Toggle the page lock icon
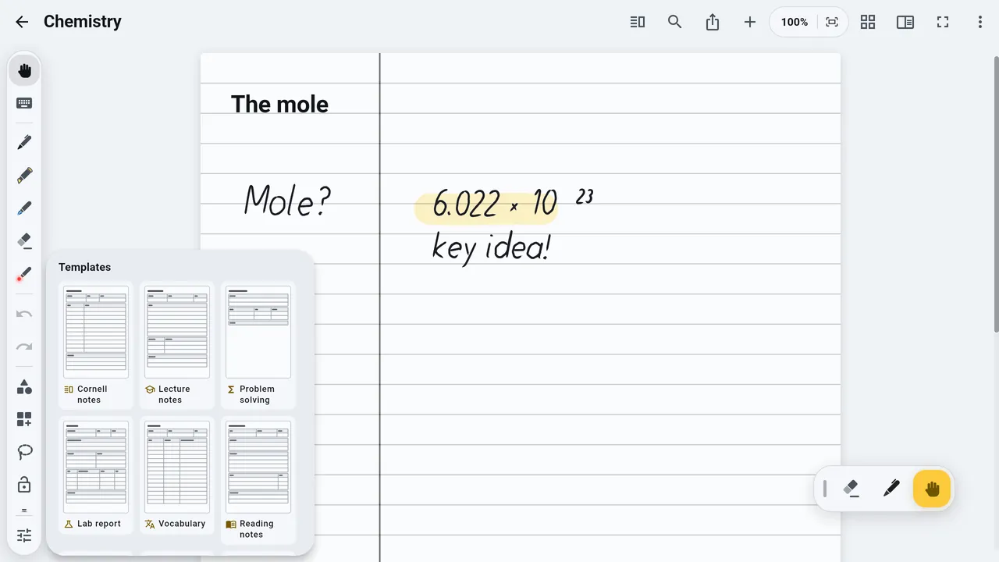 tap(24, 485)
